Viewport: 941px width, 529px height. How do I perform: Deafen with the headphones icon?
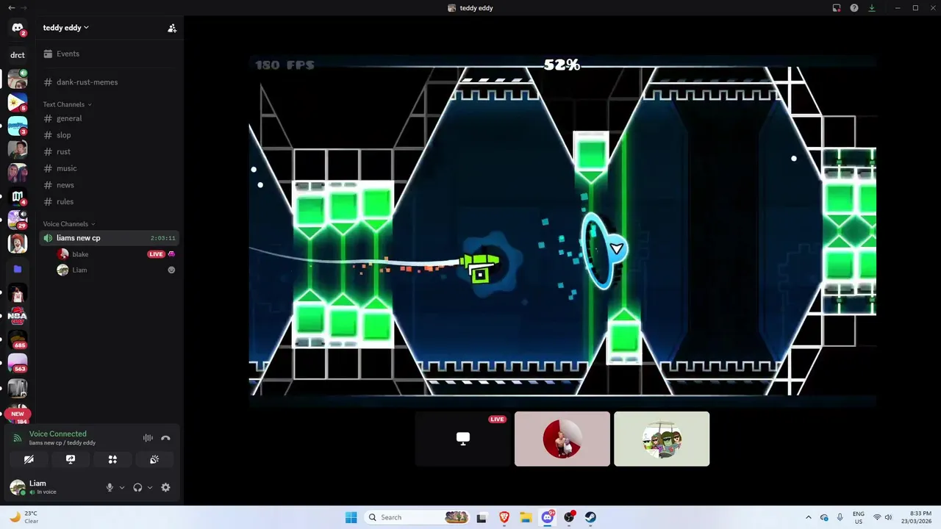[x=137, y=488]
